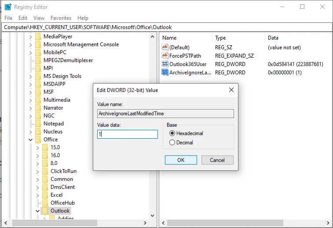This screenshot has height=228, width=333.
Task: Click the values pane scroll left arrow
Action: tap(163, 223)
